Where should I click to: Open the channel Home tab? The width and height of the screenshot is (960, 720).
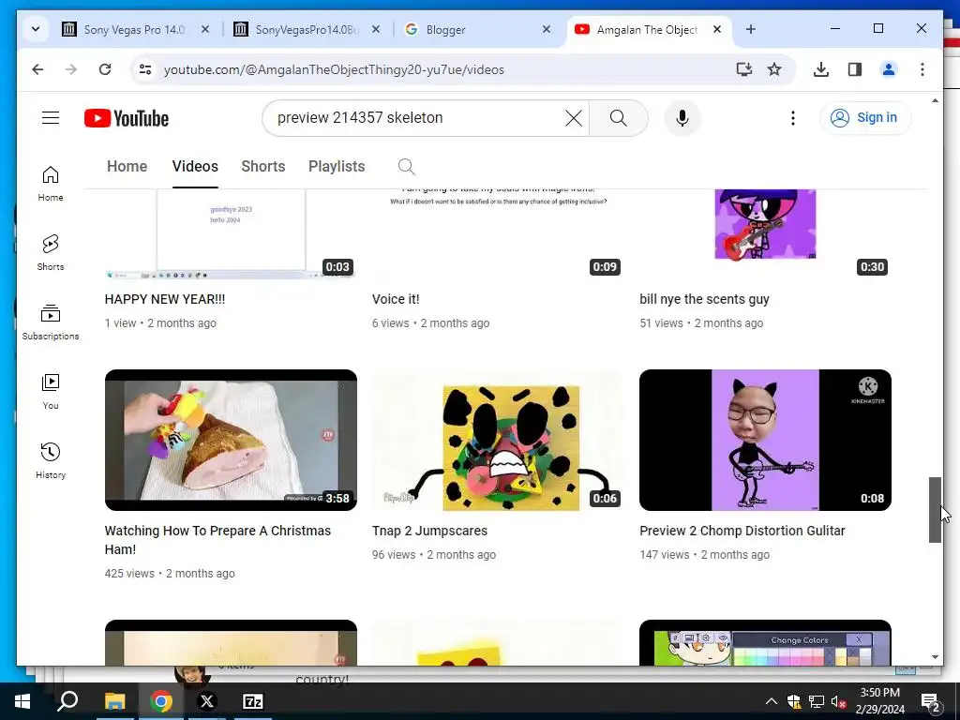127,167
